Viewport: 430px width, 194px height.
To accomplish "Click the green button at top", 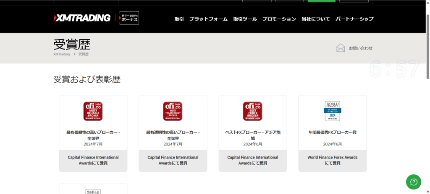I will coord(321,1).
